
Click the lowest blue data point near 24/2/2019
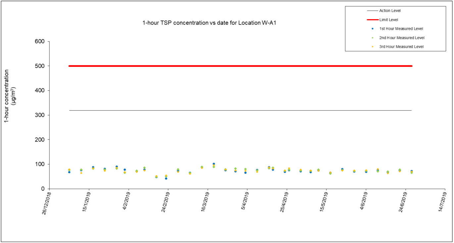click(x=166, y=178)
